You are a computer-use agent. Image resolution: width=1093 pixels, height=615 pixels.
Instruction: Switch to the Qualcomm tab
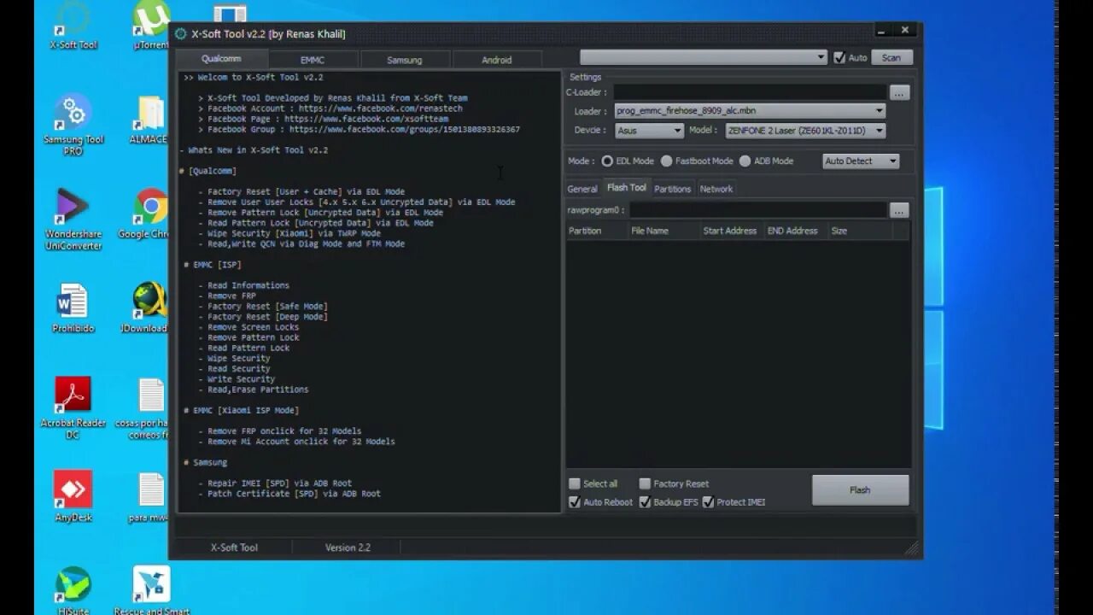tap(221, 59)
